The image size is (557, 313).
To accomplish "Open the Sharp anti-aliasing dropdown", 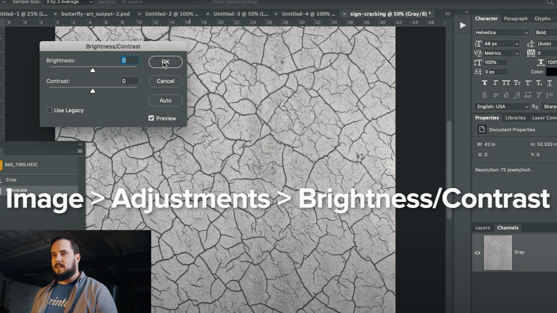I will pyautogui.click(x=550, y=107).
